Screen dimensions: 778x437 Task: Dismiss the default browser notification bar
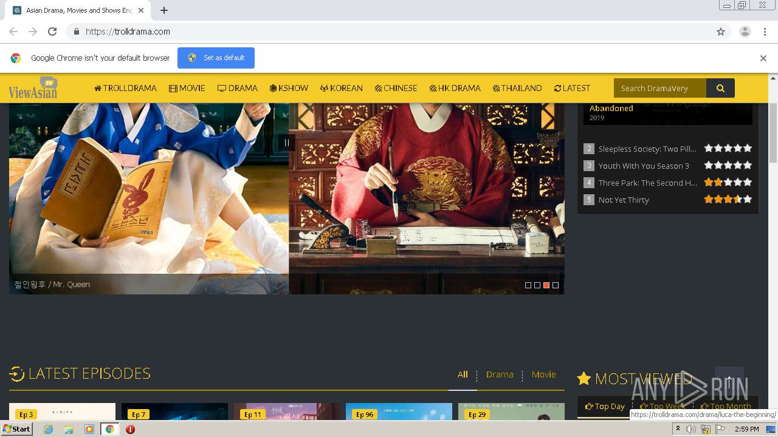coord(763,58)
